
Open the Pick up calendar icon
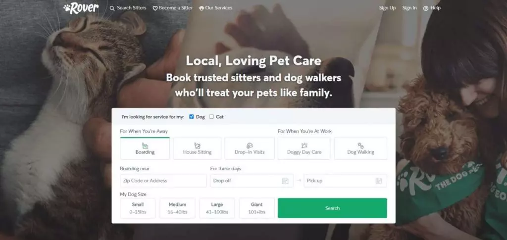[379, 181]
